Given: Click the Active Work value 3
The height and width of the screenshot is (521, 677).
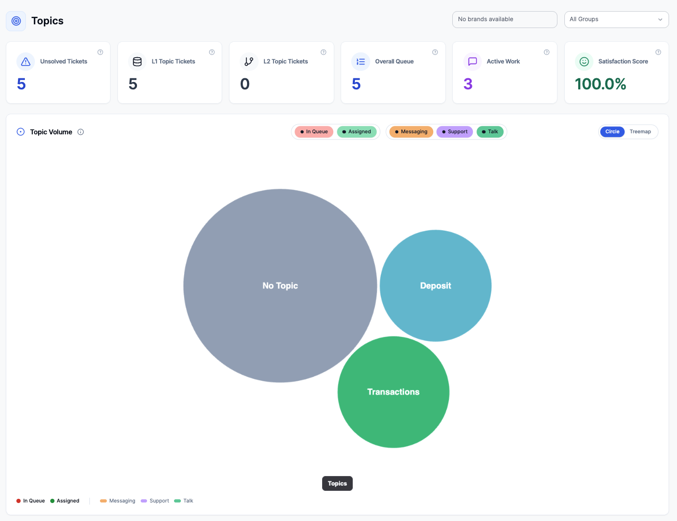Looking at the screenshot, I should click(468, 84).
